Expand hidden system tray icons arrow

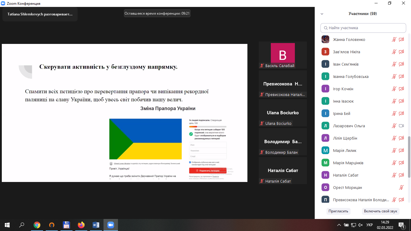pos(339,225)
